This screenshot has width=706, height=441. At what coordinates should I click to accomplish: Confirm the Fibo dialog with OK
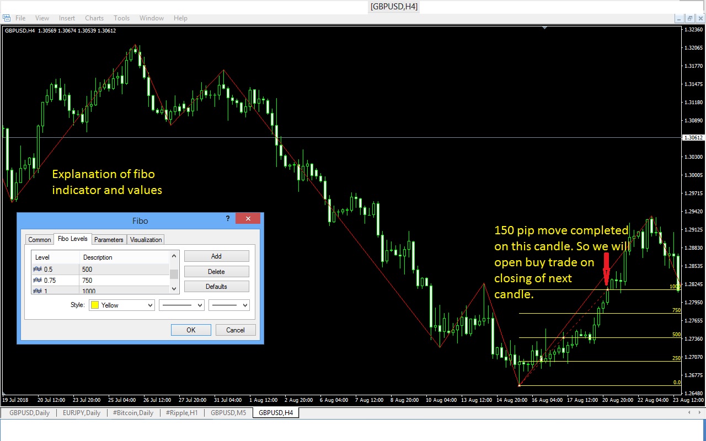tap(191, 330)
